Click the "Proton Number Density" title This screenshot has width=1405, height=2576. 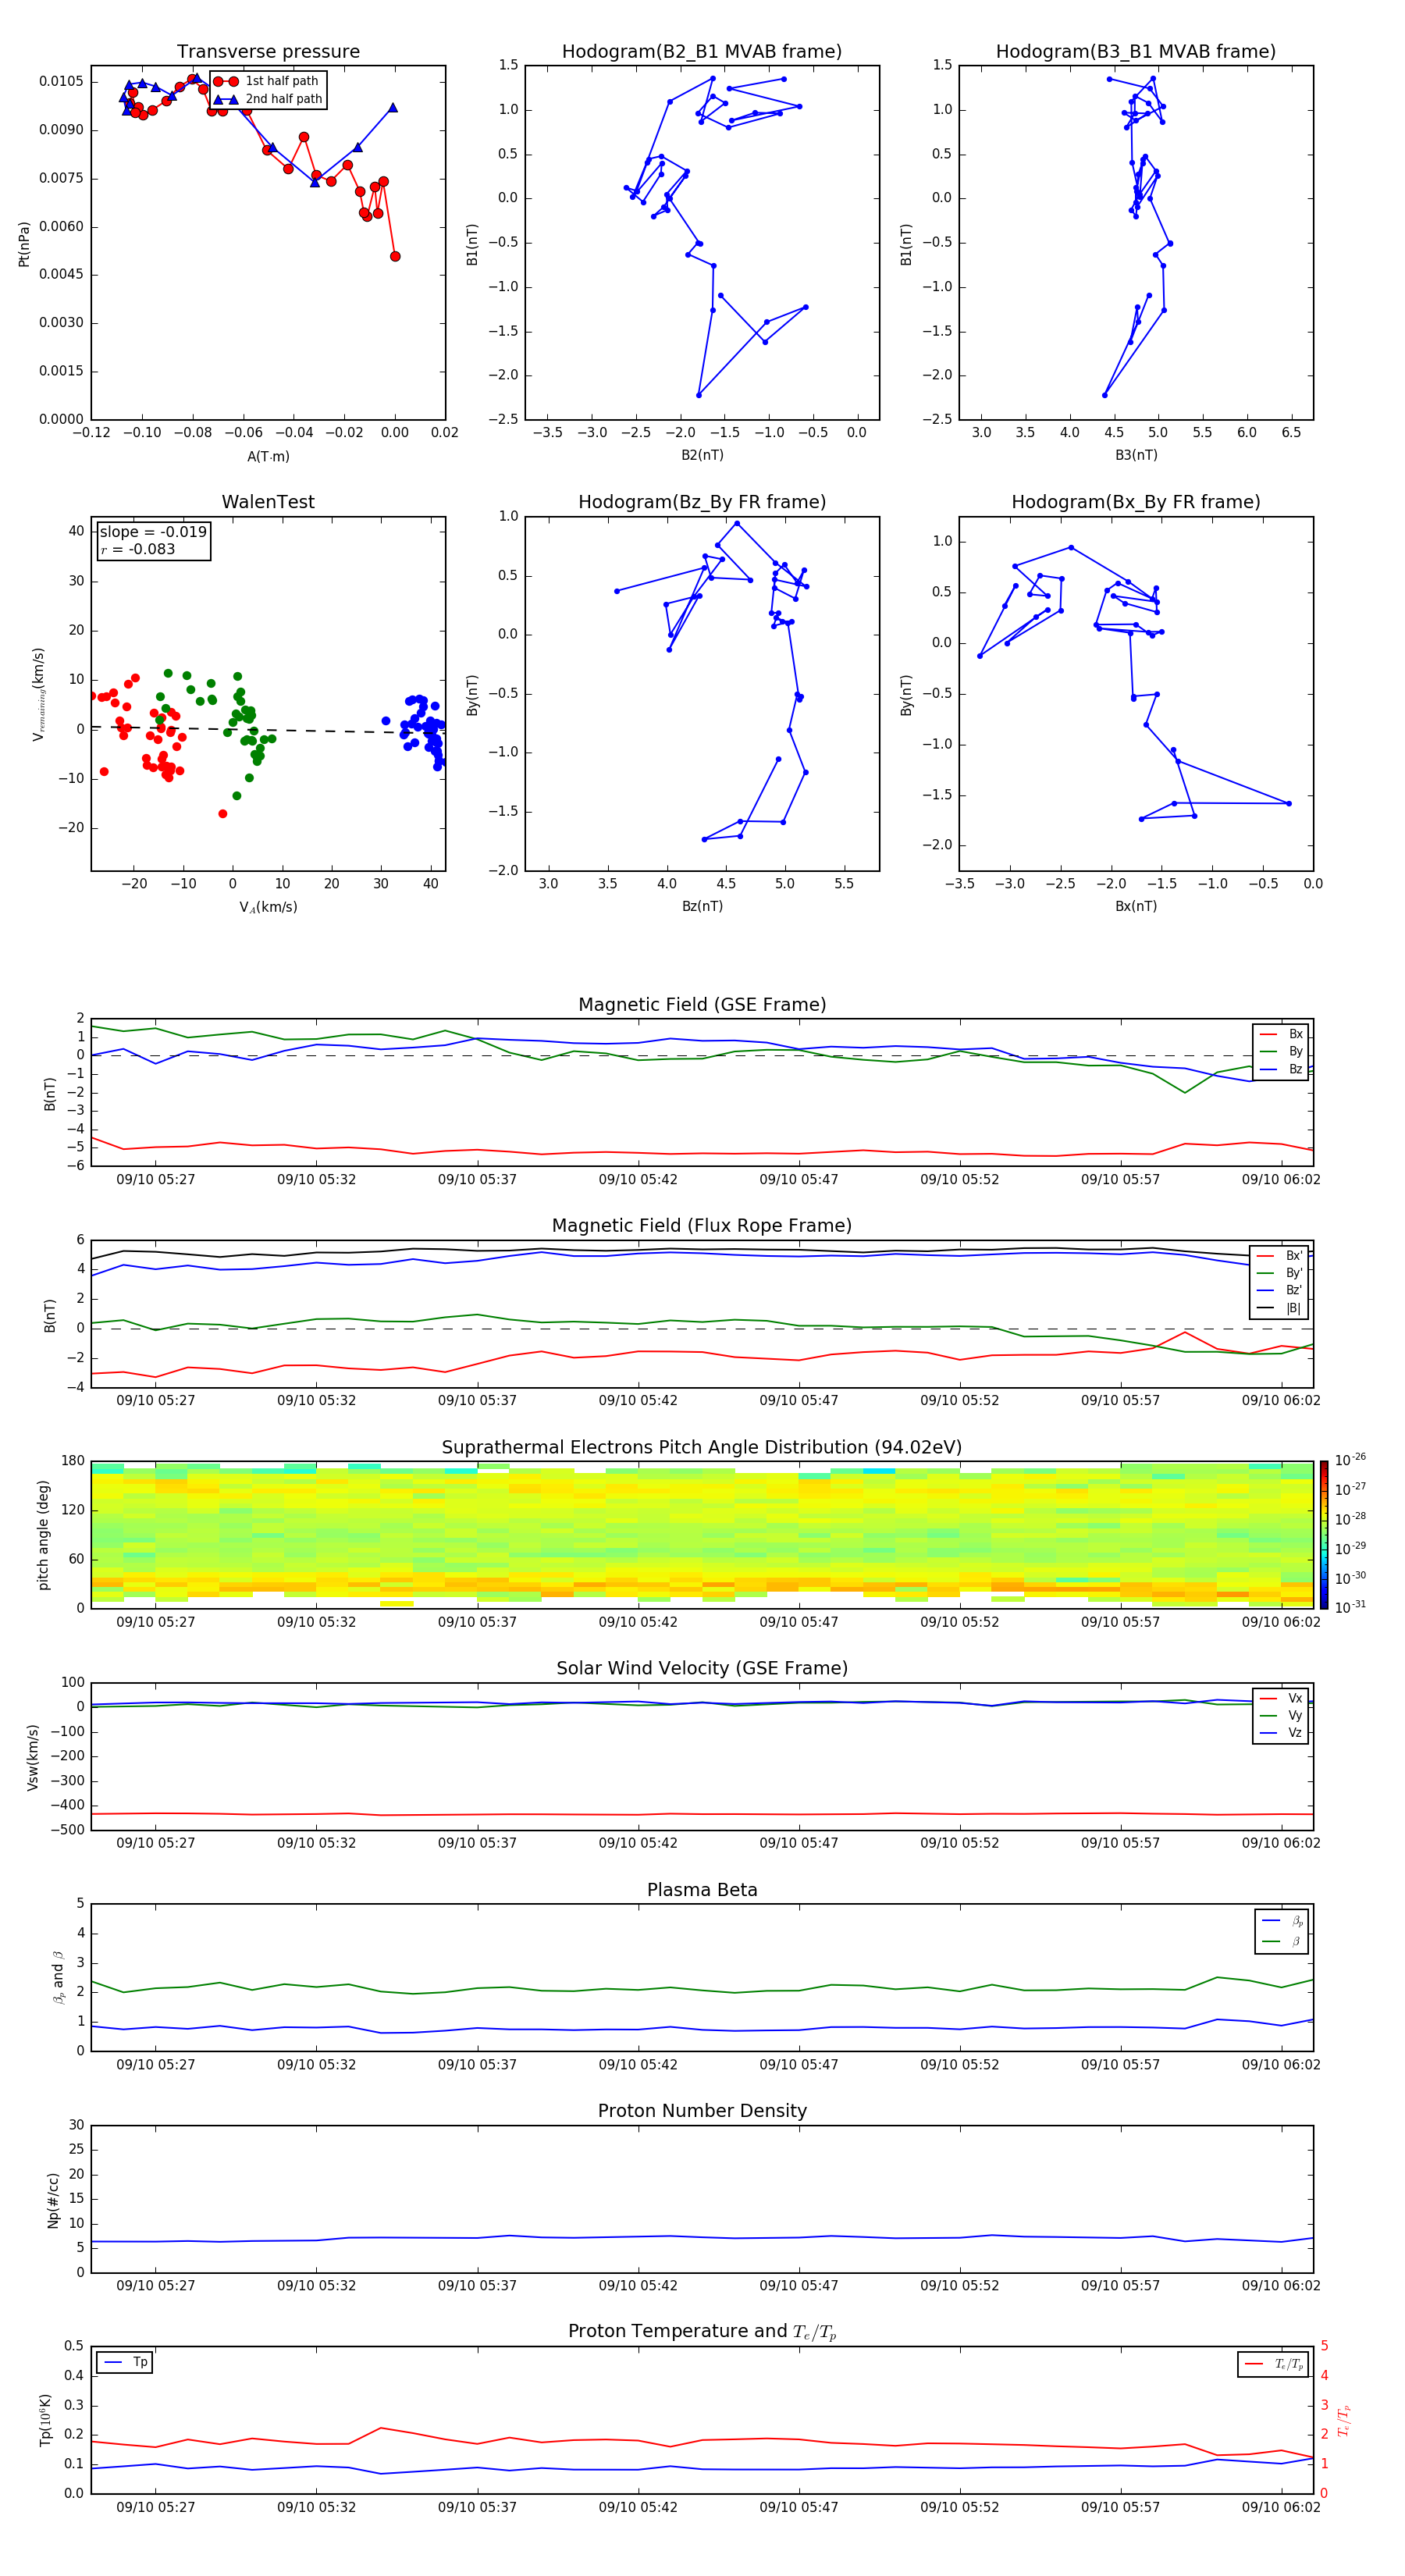(x=702, y=2111)
